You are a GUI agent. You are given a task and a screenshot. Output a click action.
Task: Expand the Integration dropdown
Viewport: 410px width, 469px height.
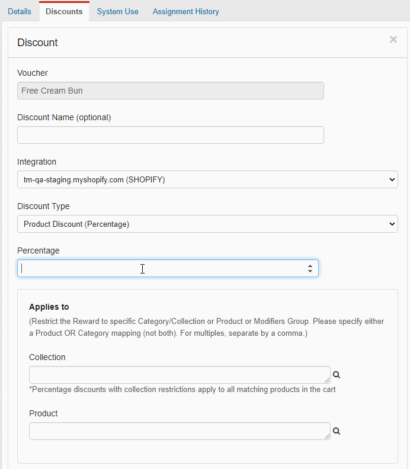[208, 179]
